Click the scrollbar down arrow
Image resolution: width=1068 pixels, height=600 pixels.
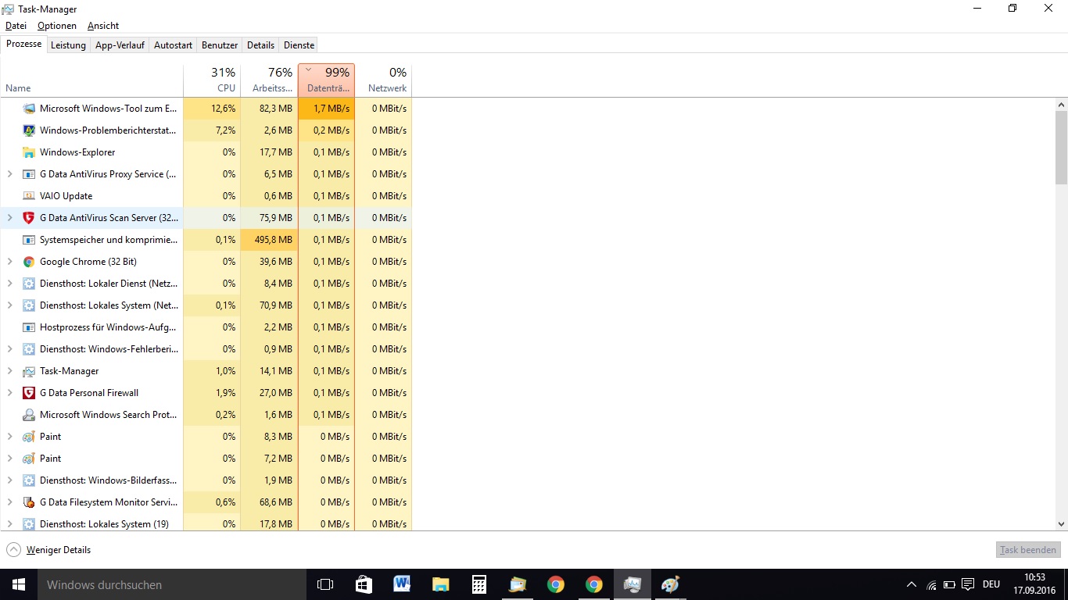point(1061,524)
